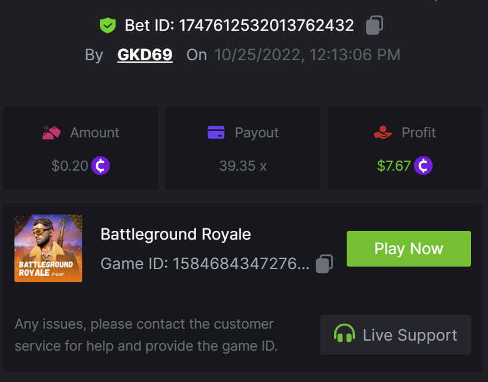The width and height of the screenshot is (488, 382).
Task: Open the Battleground Royale game thumbnail
Action: 48,248
